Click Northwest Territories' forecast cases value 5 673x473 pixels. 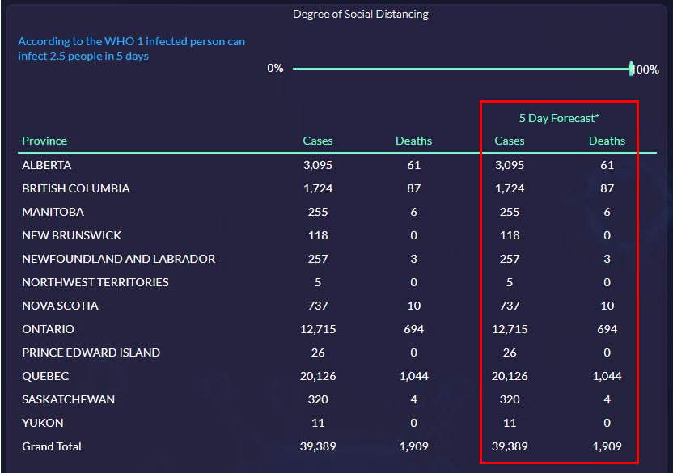(510, 282)
